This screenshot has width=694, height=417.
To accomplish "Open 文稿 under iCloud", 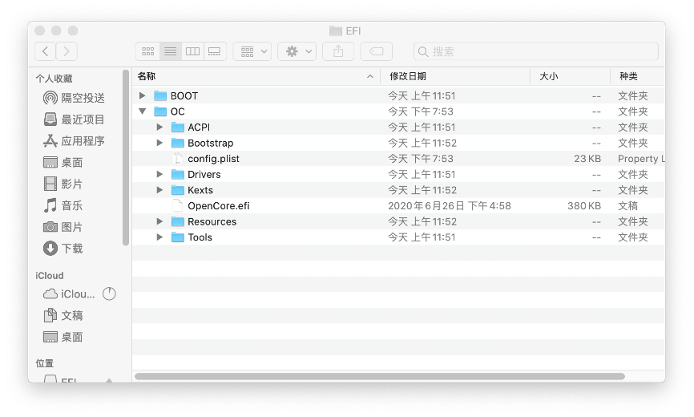I will pos(63,316).
